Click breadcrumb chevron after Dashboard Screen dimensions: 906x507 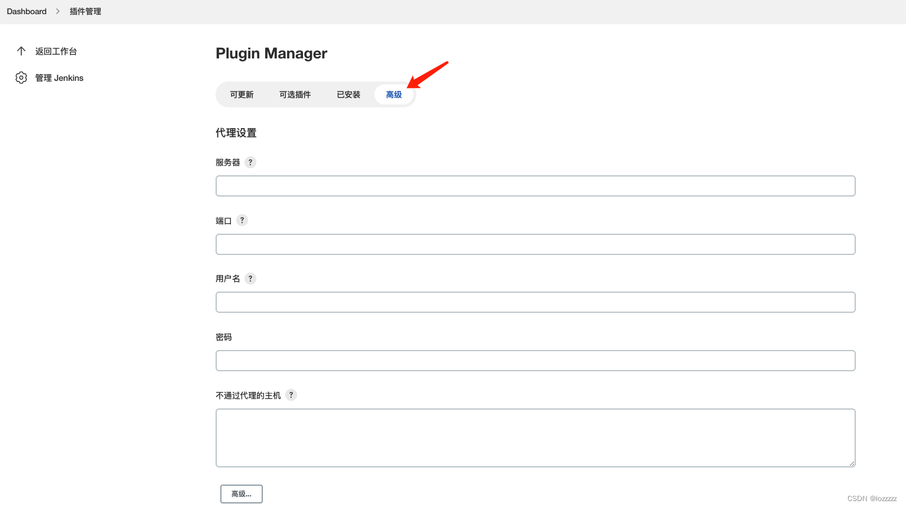click(58, 11)
